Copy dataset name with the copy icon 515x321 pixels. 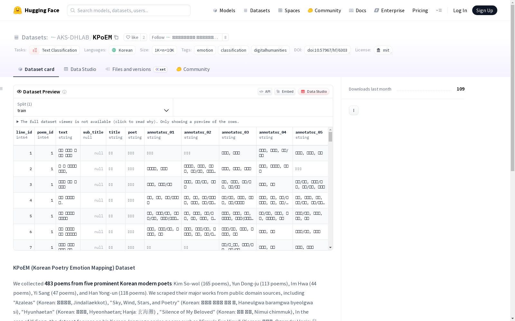pyautogui.click(x=116, y=37)
